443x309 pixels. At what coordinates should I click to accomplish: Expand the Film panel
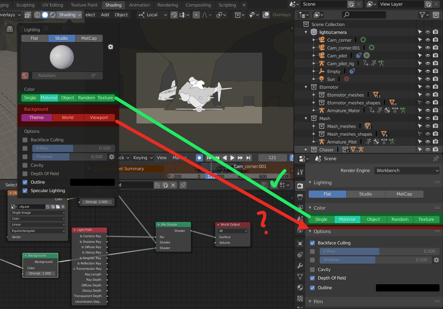pyautogui.click(x=310, y=301)
